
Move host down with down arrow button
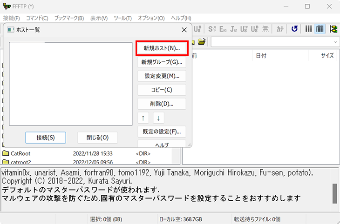158,118
